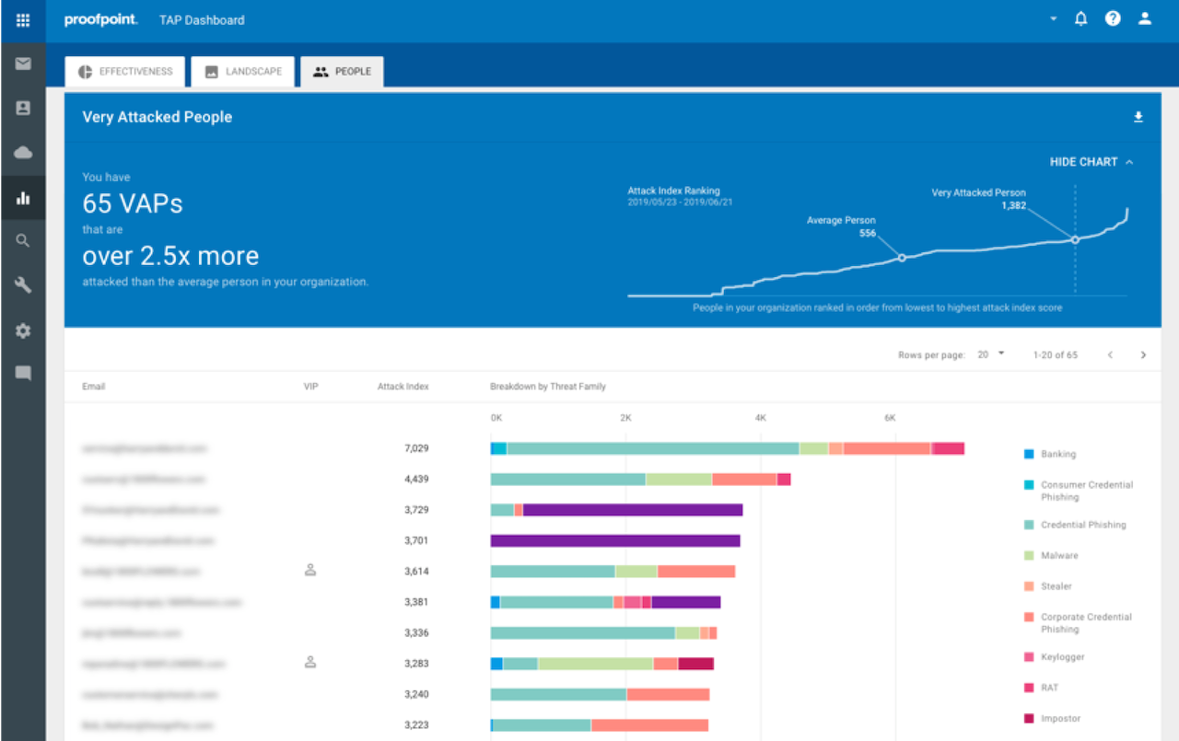Open the cloud section in sidebar
The height and width of the screenshot is (741, 1179).
pyautogui.click(x=23, y=153)
